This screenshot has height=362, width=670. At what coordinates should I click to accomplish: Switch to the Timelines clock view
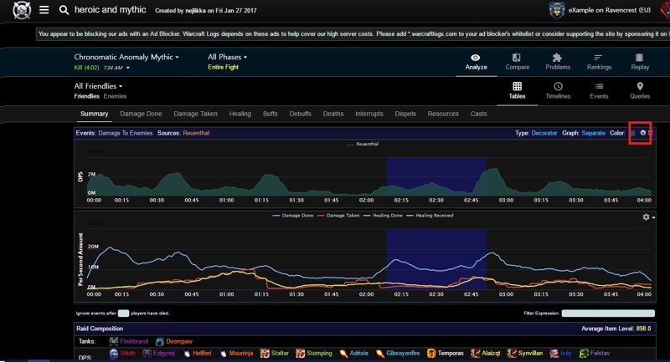pos(558,87)
